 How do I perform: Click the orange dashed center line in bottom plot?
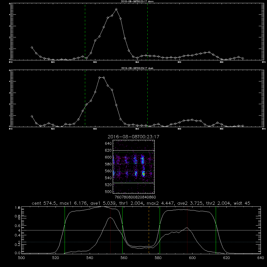(149, 230)
